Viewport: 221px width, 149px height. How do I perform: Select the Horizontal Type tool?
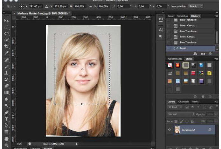6,119
